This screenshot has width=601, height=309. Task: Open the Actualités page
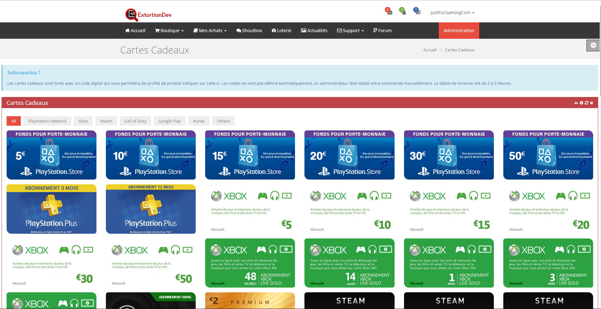[314, 31]
